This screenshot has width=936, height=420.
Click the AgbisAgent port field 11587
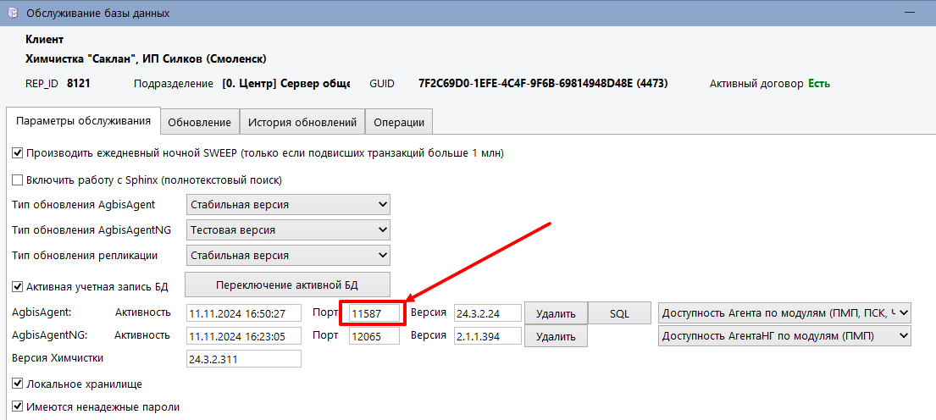(x=374, y=313)
